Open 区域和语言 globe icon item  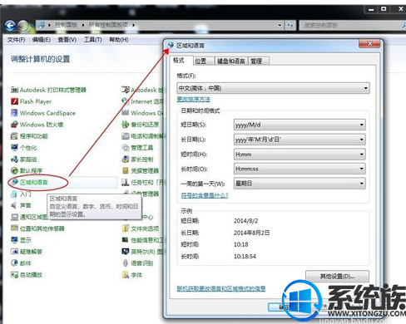click(14, 182)
